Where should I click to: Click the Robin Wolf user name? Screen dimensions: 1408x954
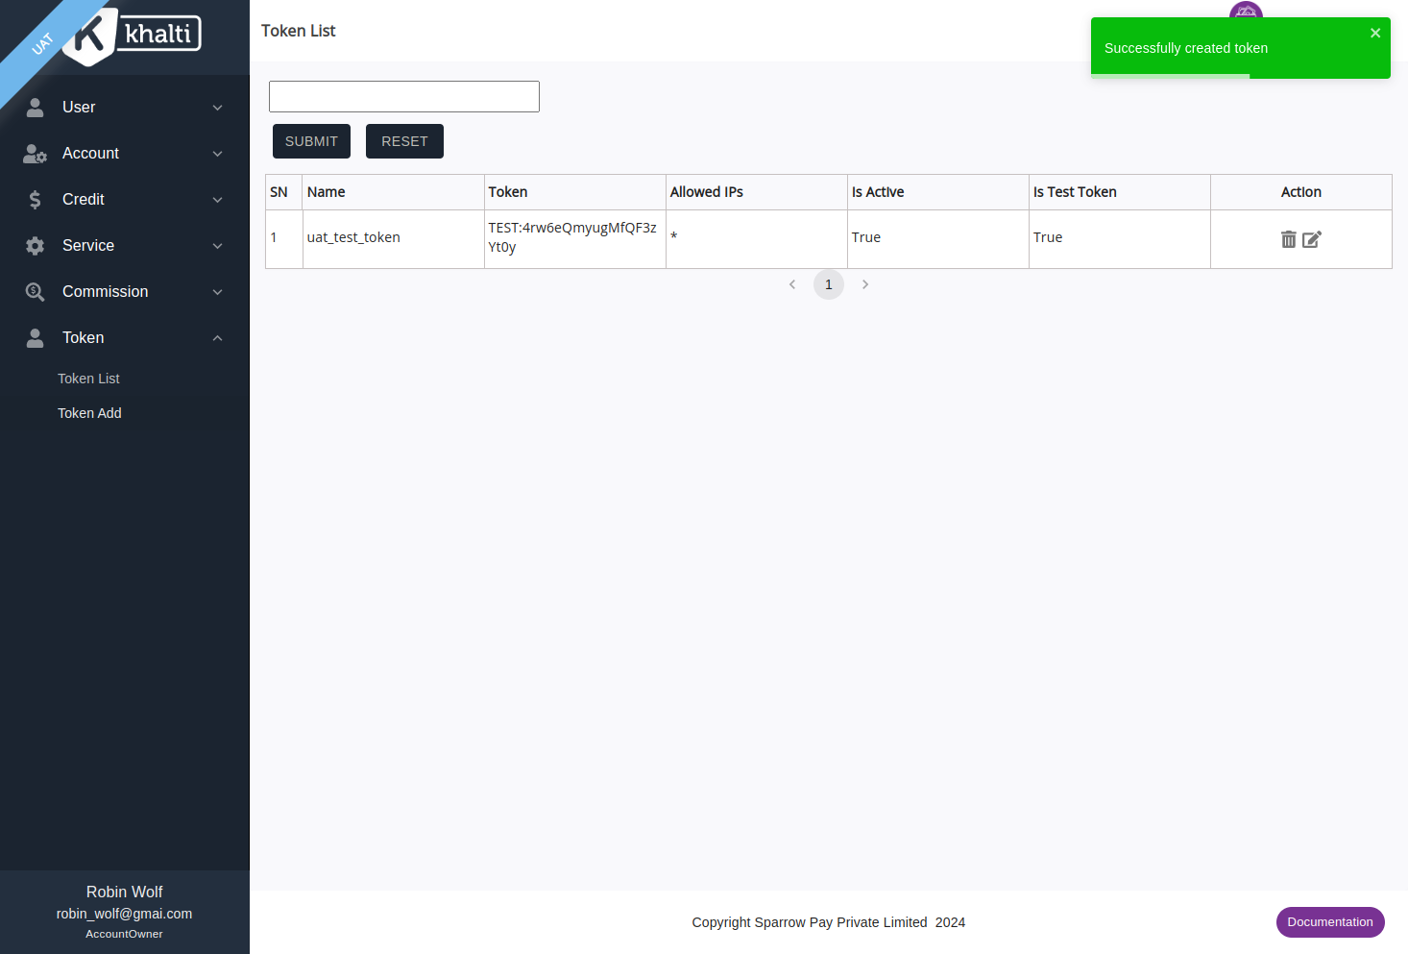pyautogui.click(x=124, y=893)
